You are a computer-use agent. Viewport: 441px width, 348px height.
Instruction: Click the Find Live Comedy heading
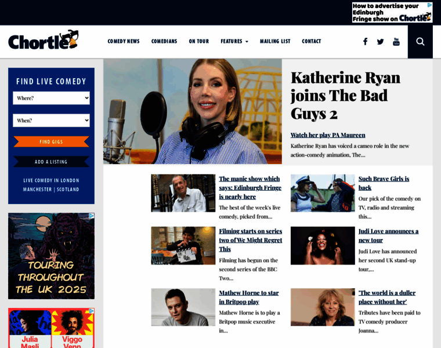point(51,82)
